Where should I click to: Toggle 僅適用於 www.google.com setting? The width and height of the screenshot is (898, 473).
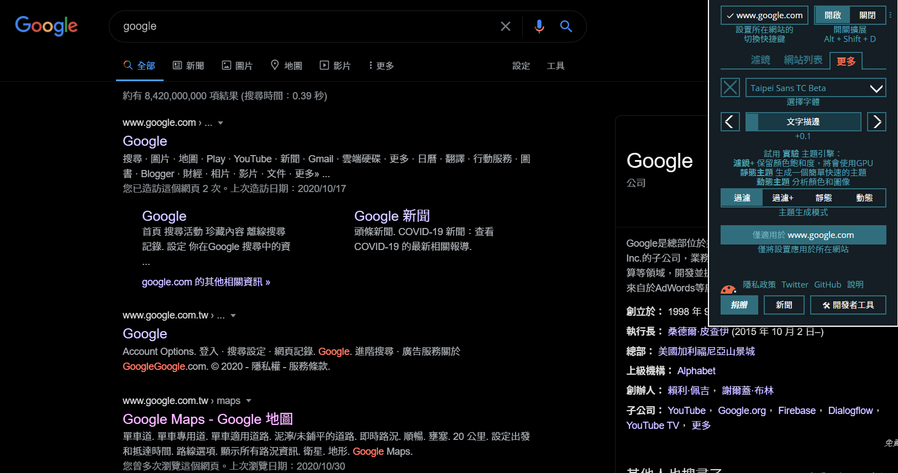803,235
